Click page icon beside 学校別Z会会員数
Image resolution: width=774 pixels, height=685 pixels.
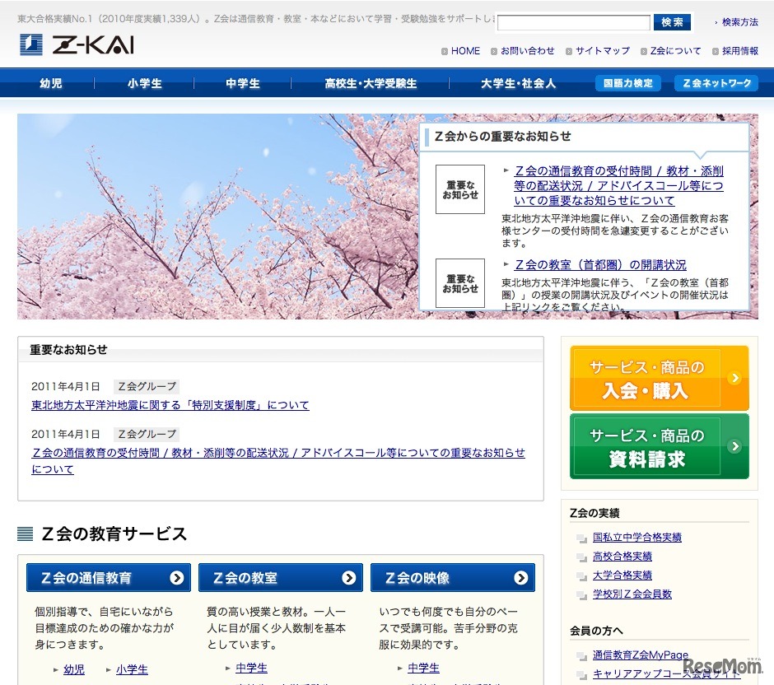pyautogui.click(x=582, y=595)
